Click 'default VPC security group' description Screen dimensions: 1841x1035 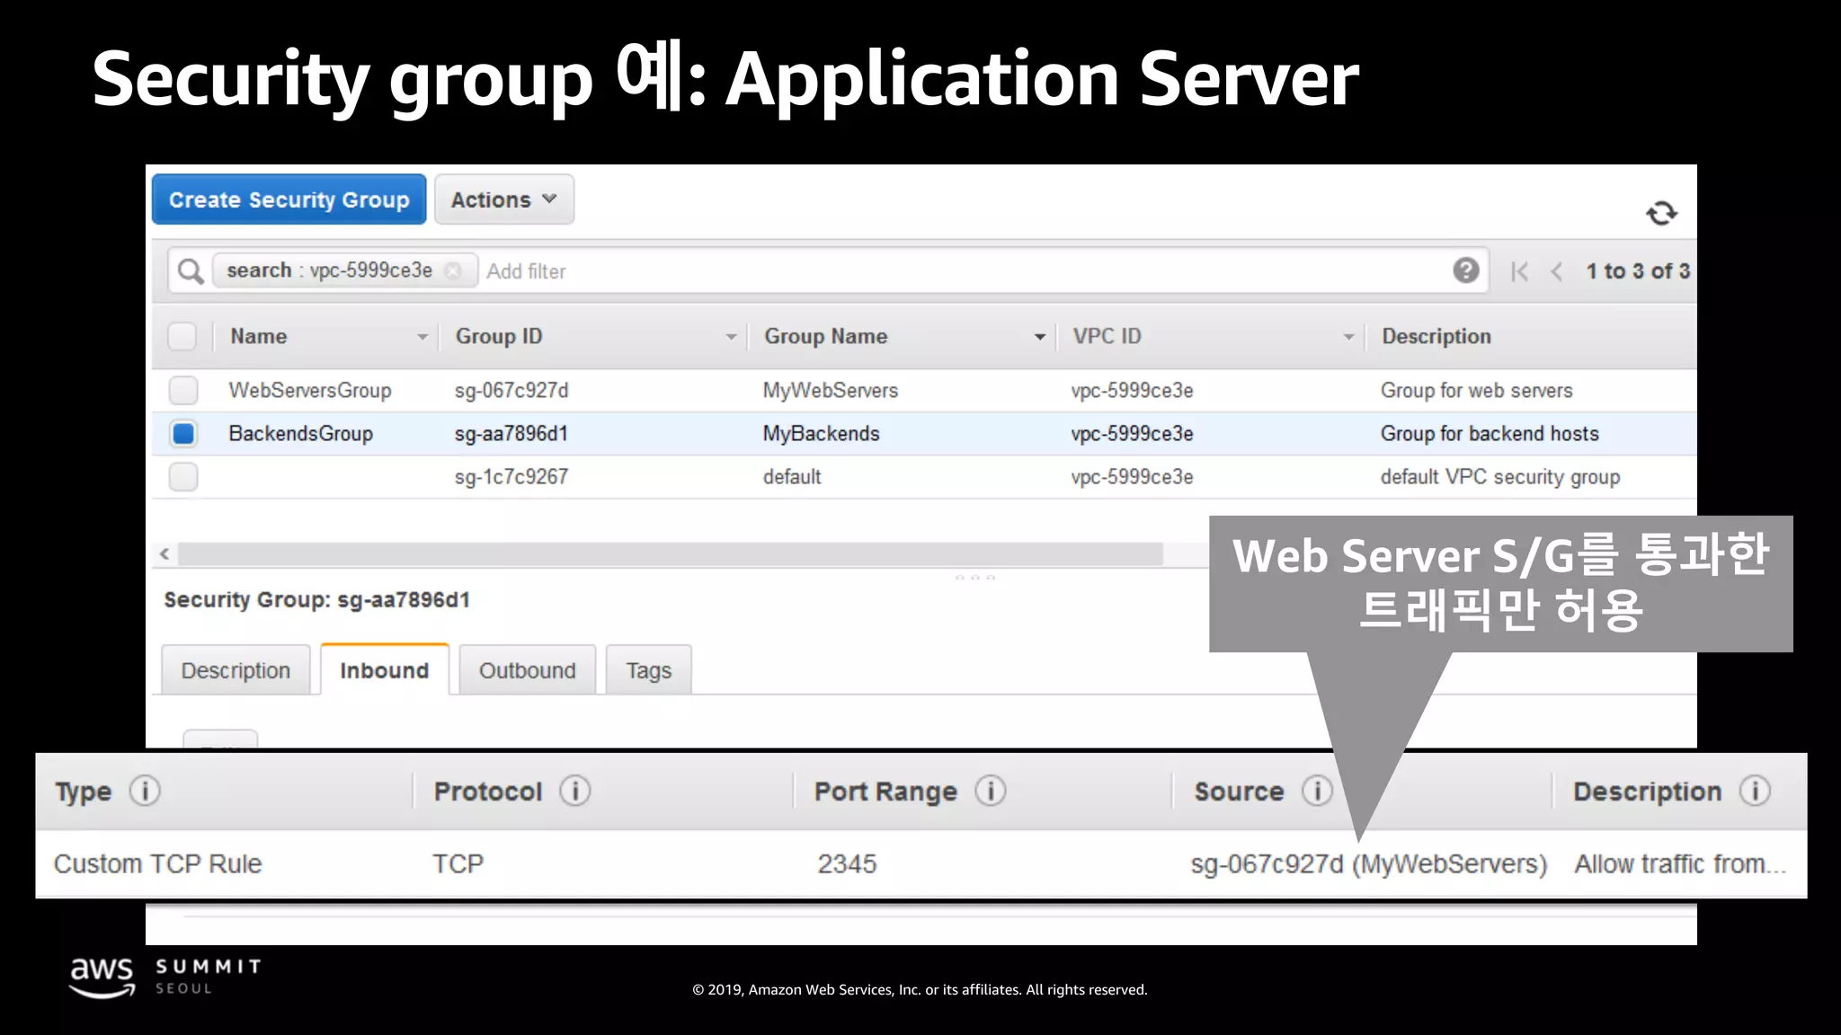[1500, 476]
